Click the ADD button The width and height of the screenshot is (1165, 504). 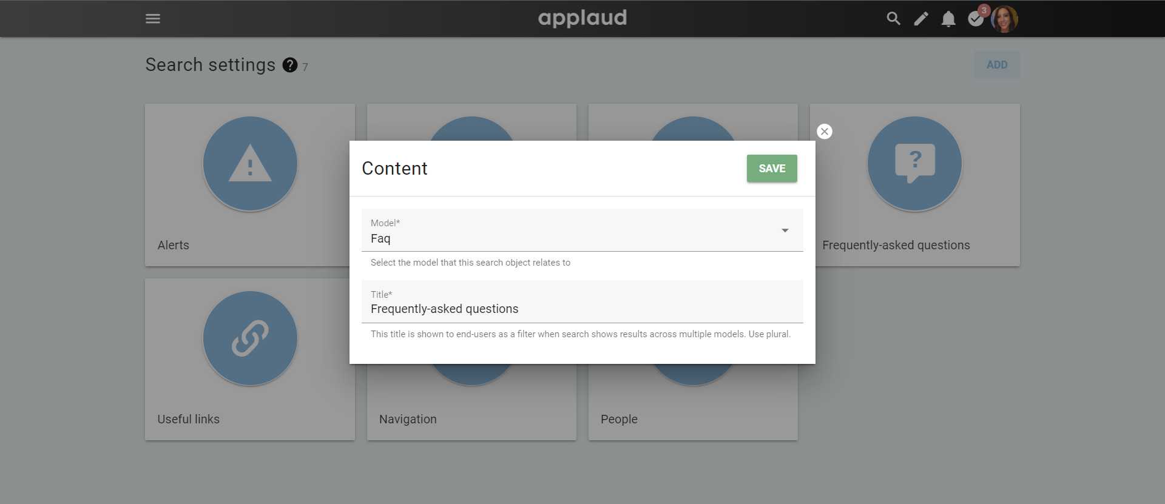[997, 65]
